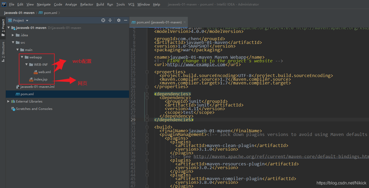369x188 pixels.
Task: Open the Navigate menu
Action: coord(44,4)
